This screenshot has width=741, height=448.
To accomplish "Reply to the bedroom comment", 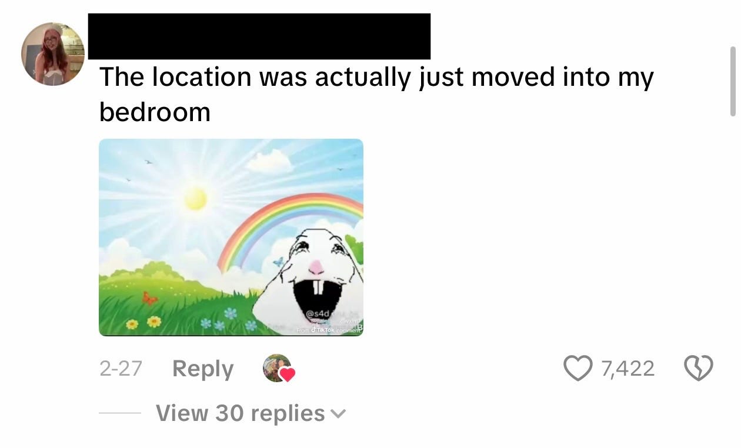I will (x=203, y=369).
